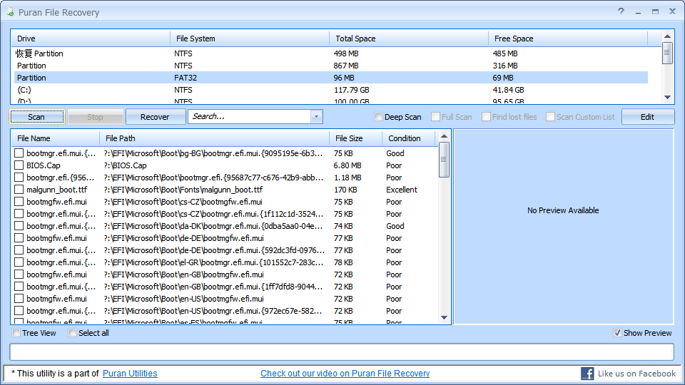The height and width of the screenshot is (385, 685).
Task: Click the file list scroll up arrow
Action: point(444,136)
